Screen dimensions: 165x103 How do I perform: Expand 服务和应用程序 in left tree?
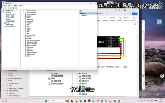pyautogui.click(x=3, y=26)
